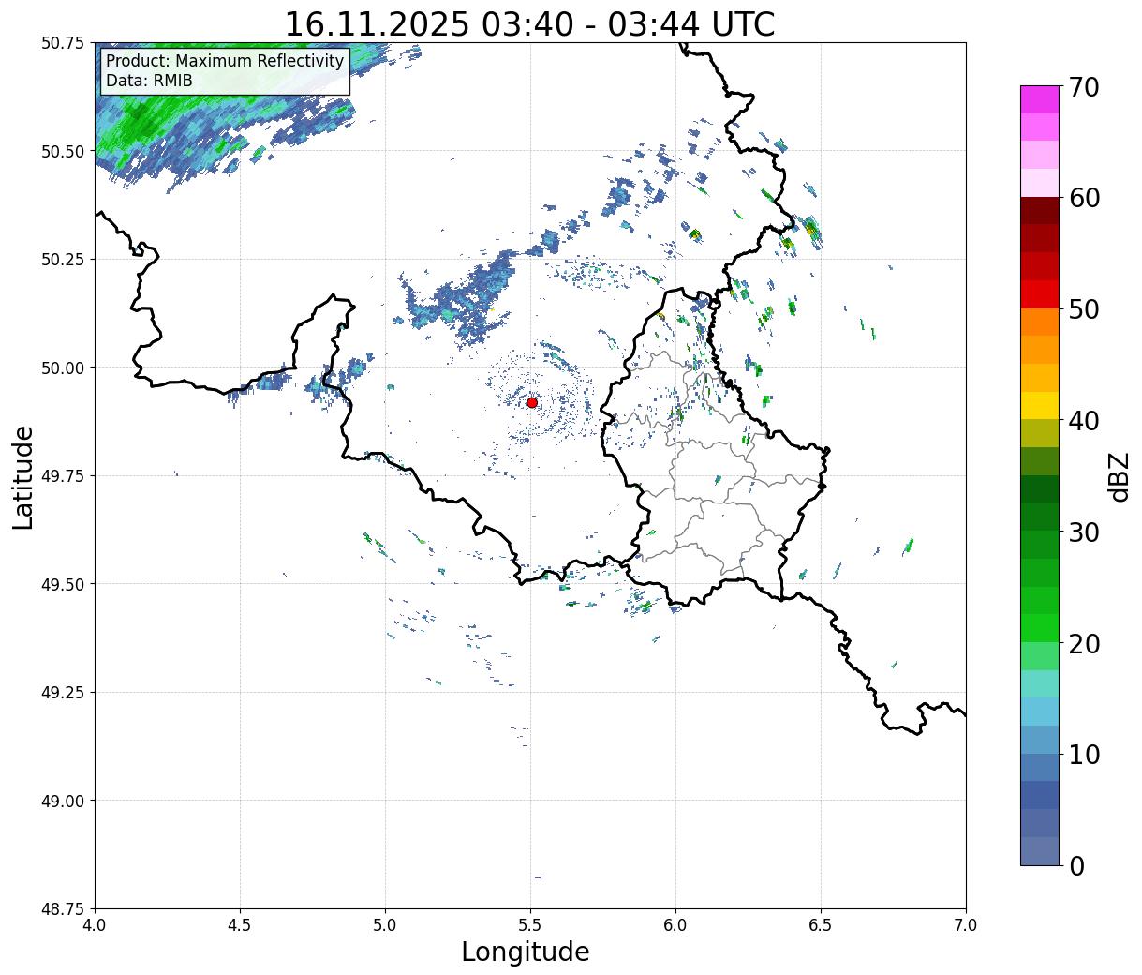This screenshot has height=975, width=1142.
Task: Click the longitude tick label 6.0
Action: (675, 924)
